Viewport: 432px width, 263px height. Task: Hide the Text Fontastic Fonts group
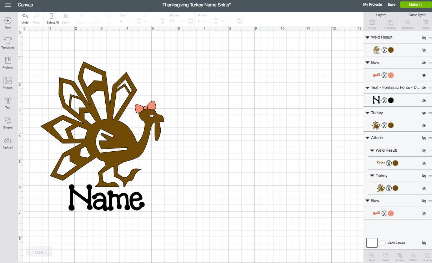point(424,88)
